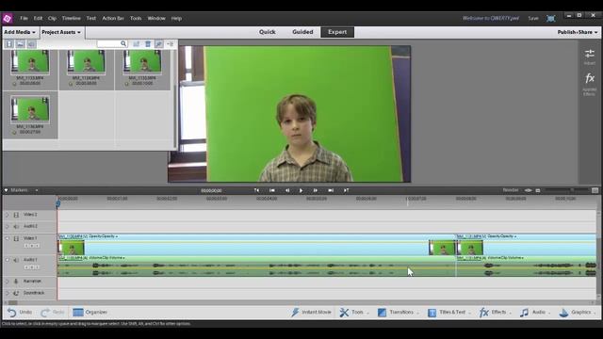This screenshot has height=339, width=603.
Task: Open the Add Media dropdown
Action: pos(20,32)
